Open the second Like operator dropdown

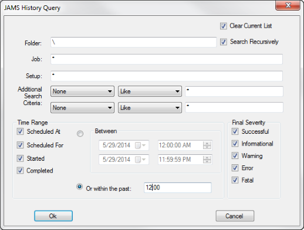pyautogui.click(x=150, y=107)
